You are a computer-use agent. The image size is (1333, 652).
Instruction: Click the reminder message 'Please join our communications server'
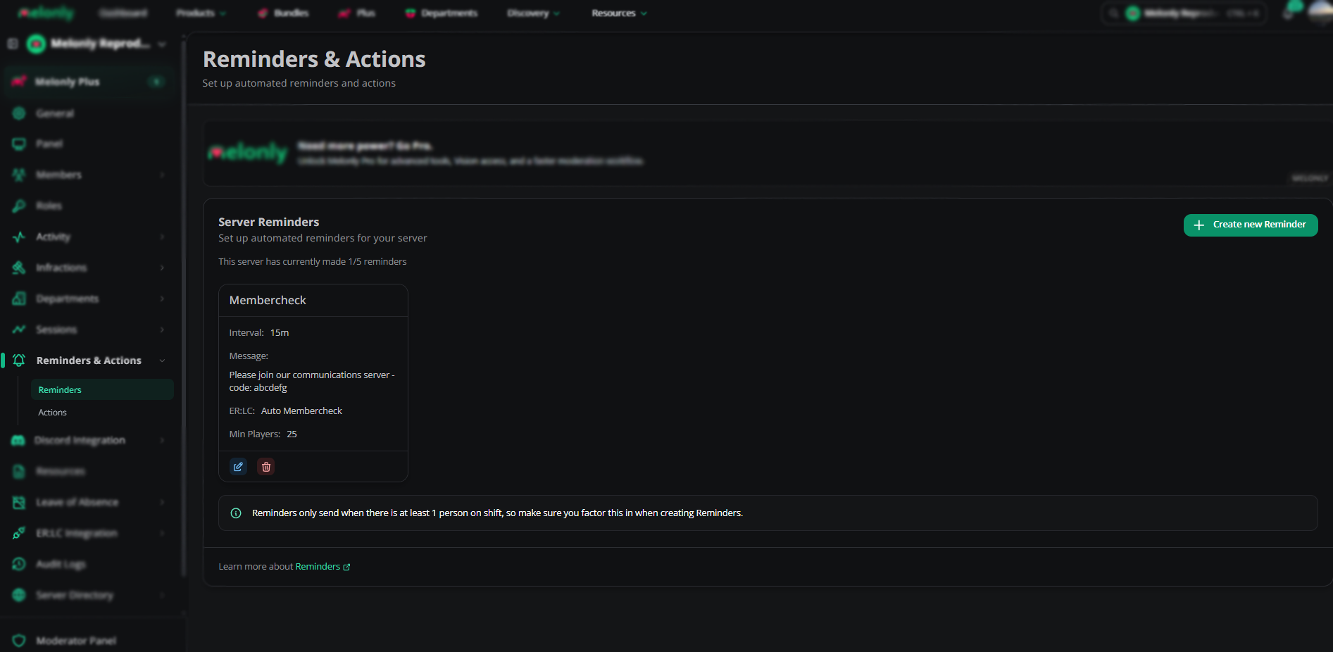312,382
